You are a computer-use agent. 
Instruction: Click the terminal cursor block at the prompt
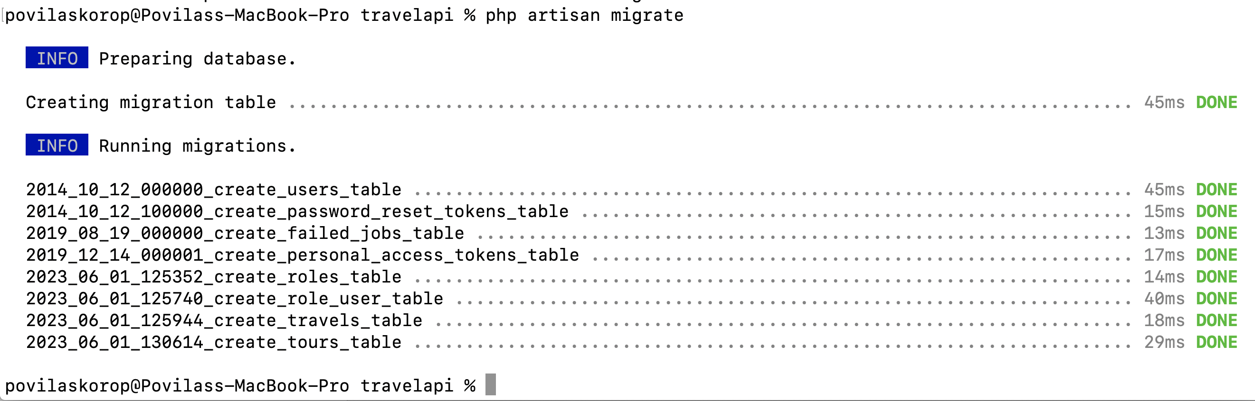pos(491,385)
